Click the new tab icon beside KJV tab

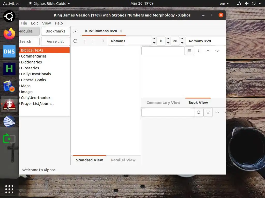[x=75, y=31]
